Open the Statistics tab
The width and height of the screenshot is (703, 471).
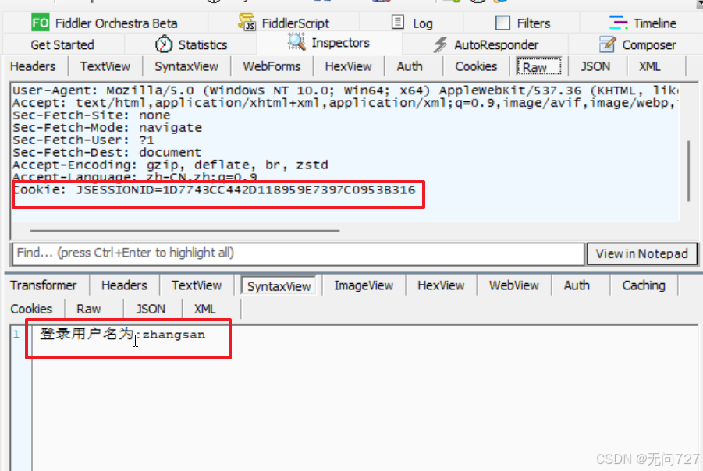click(x=191, y=44)
